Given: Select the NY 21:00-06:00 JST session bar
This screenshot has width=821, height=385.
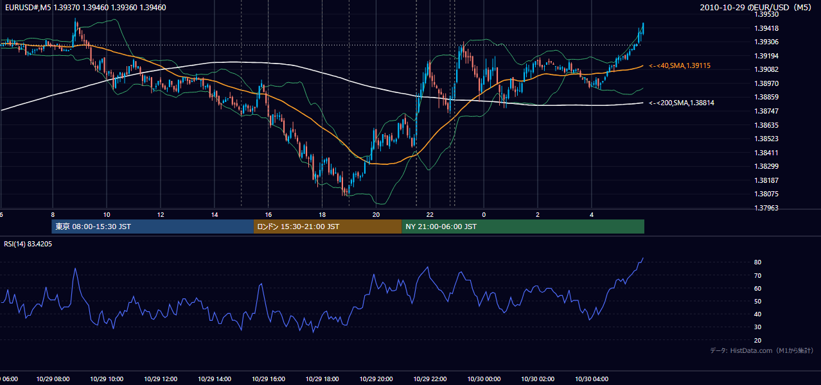Looking at the screenshot, I should (x=523, y=227).
